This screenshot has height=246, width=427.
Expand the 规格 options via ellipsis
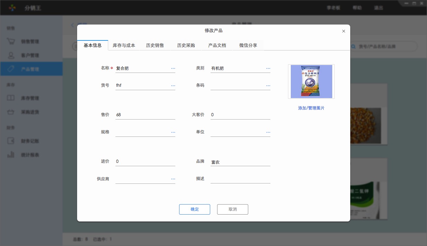pyautogui.click(x=173, y=132)
